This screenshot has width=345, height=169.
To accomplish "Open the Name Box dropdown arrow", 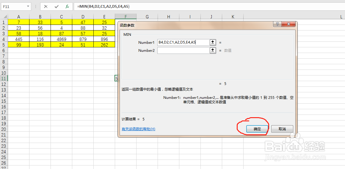I will (28, 7).
